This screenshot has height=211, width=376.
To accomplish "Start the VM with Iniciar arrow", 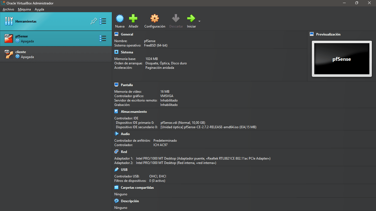I will [191, 18].
